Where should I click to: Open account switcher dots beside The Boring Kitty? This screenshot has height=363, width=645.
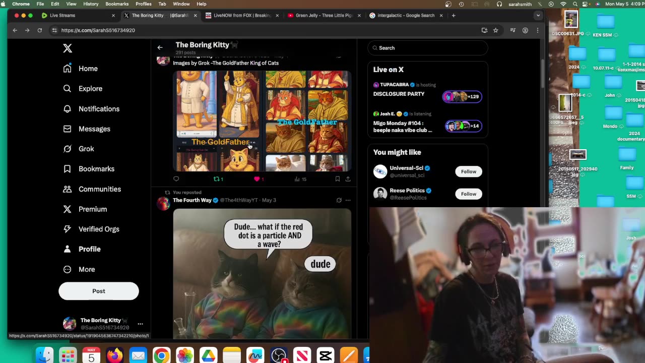point(140,324)
